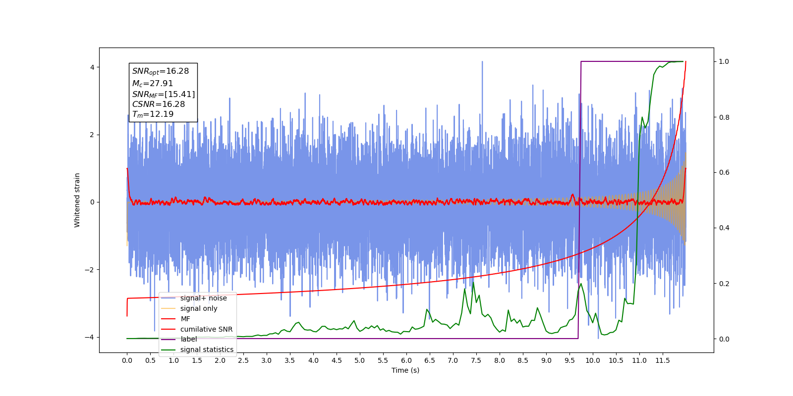Click the 11.0 tick on time axis
The height and width of the screenshot is (396, 793).
click(x=639, y=360)
